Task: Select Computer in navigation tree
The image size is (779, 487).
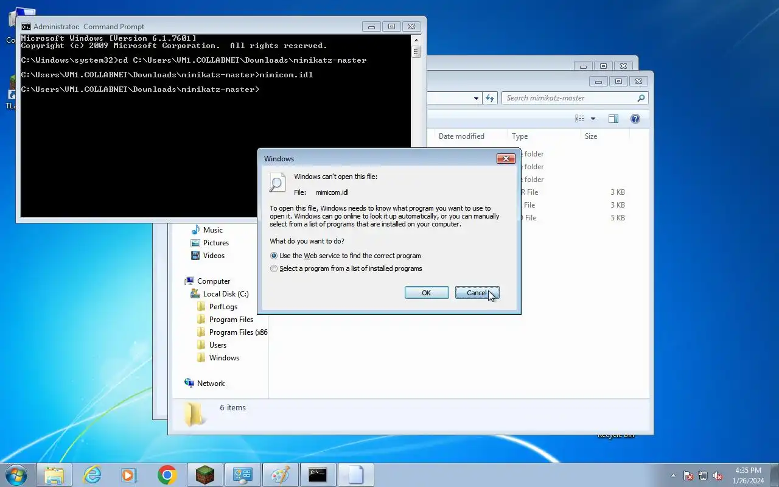Action: point(214,281)
